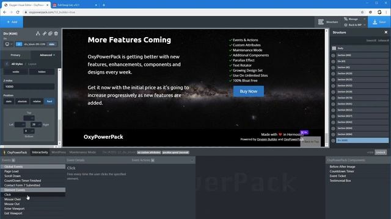Viewport: 391px width, 219px height.
Task: Set position to absolute
Action: point(22,102)
